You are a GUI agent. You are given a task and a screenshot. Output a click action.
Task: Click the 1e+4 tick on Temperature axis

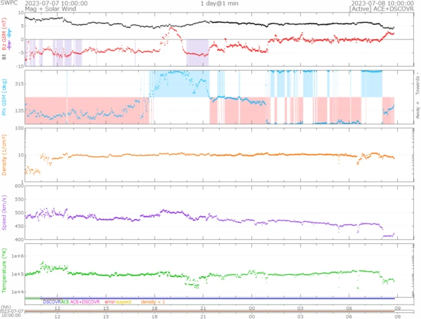point(18,292)
